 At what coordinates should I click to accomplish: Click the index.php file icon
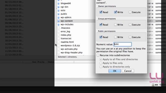pyautogui.click(x=58, y=35)
